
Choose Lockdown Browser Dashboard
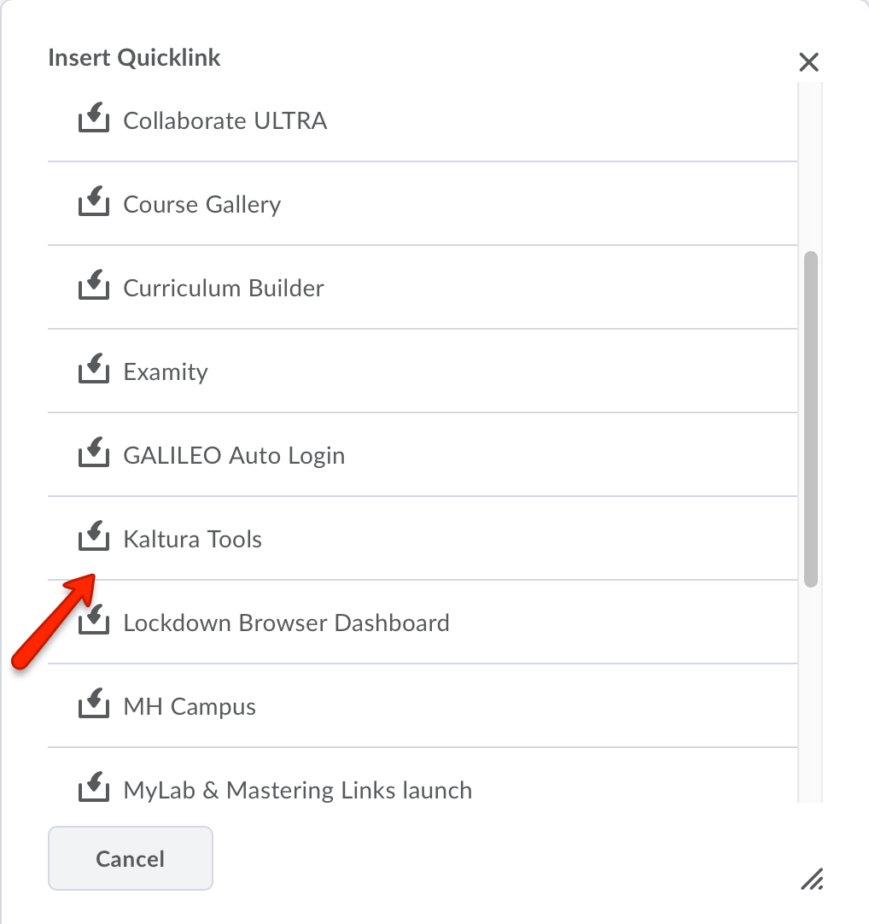[286, 623]
